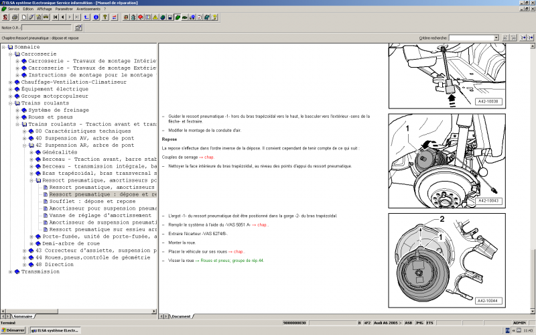
Task: Click the previous search hit arrow icon
Action: coord(523,38)
